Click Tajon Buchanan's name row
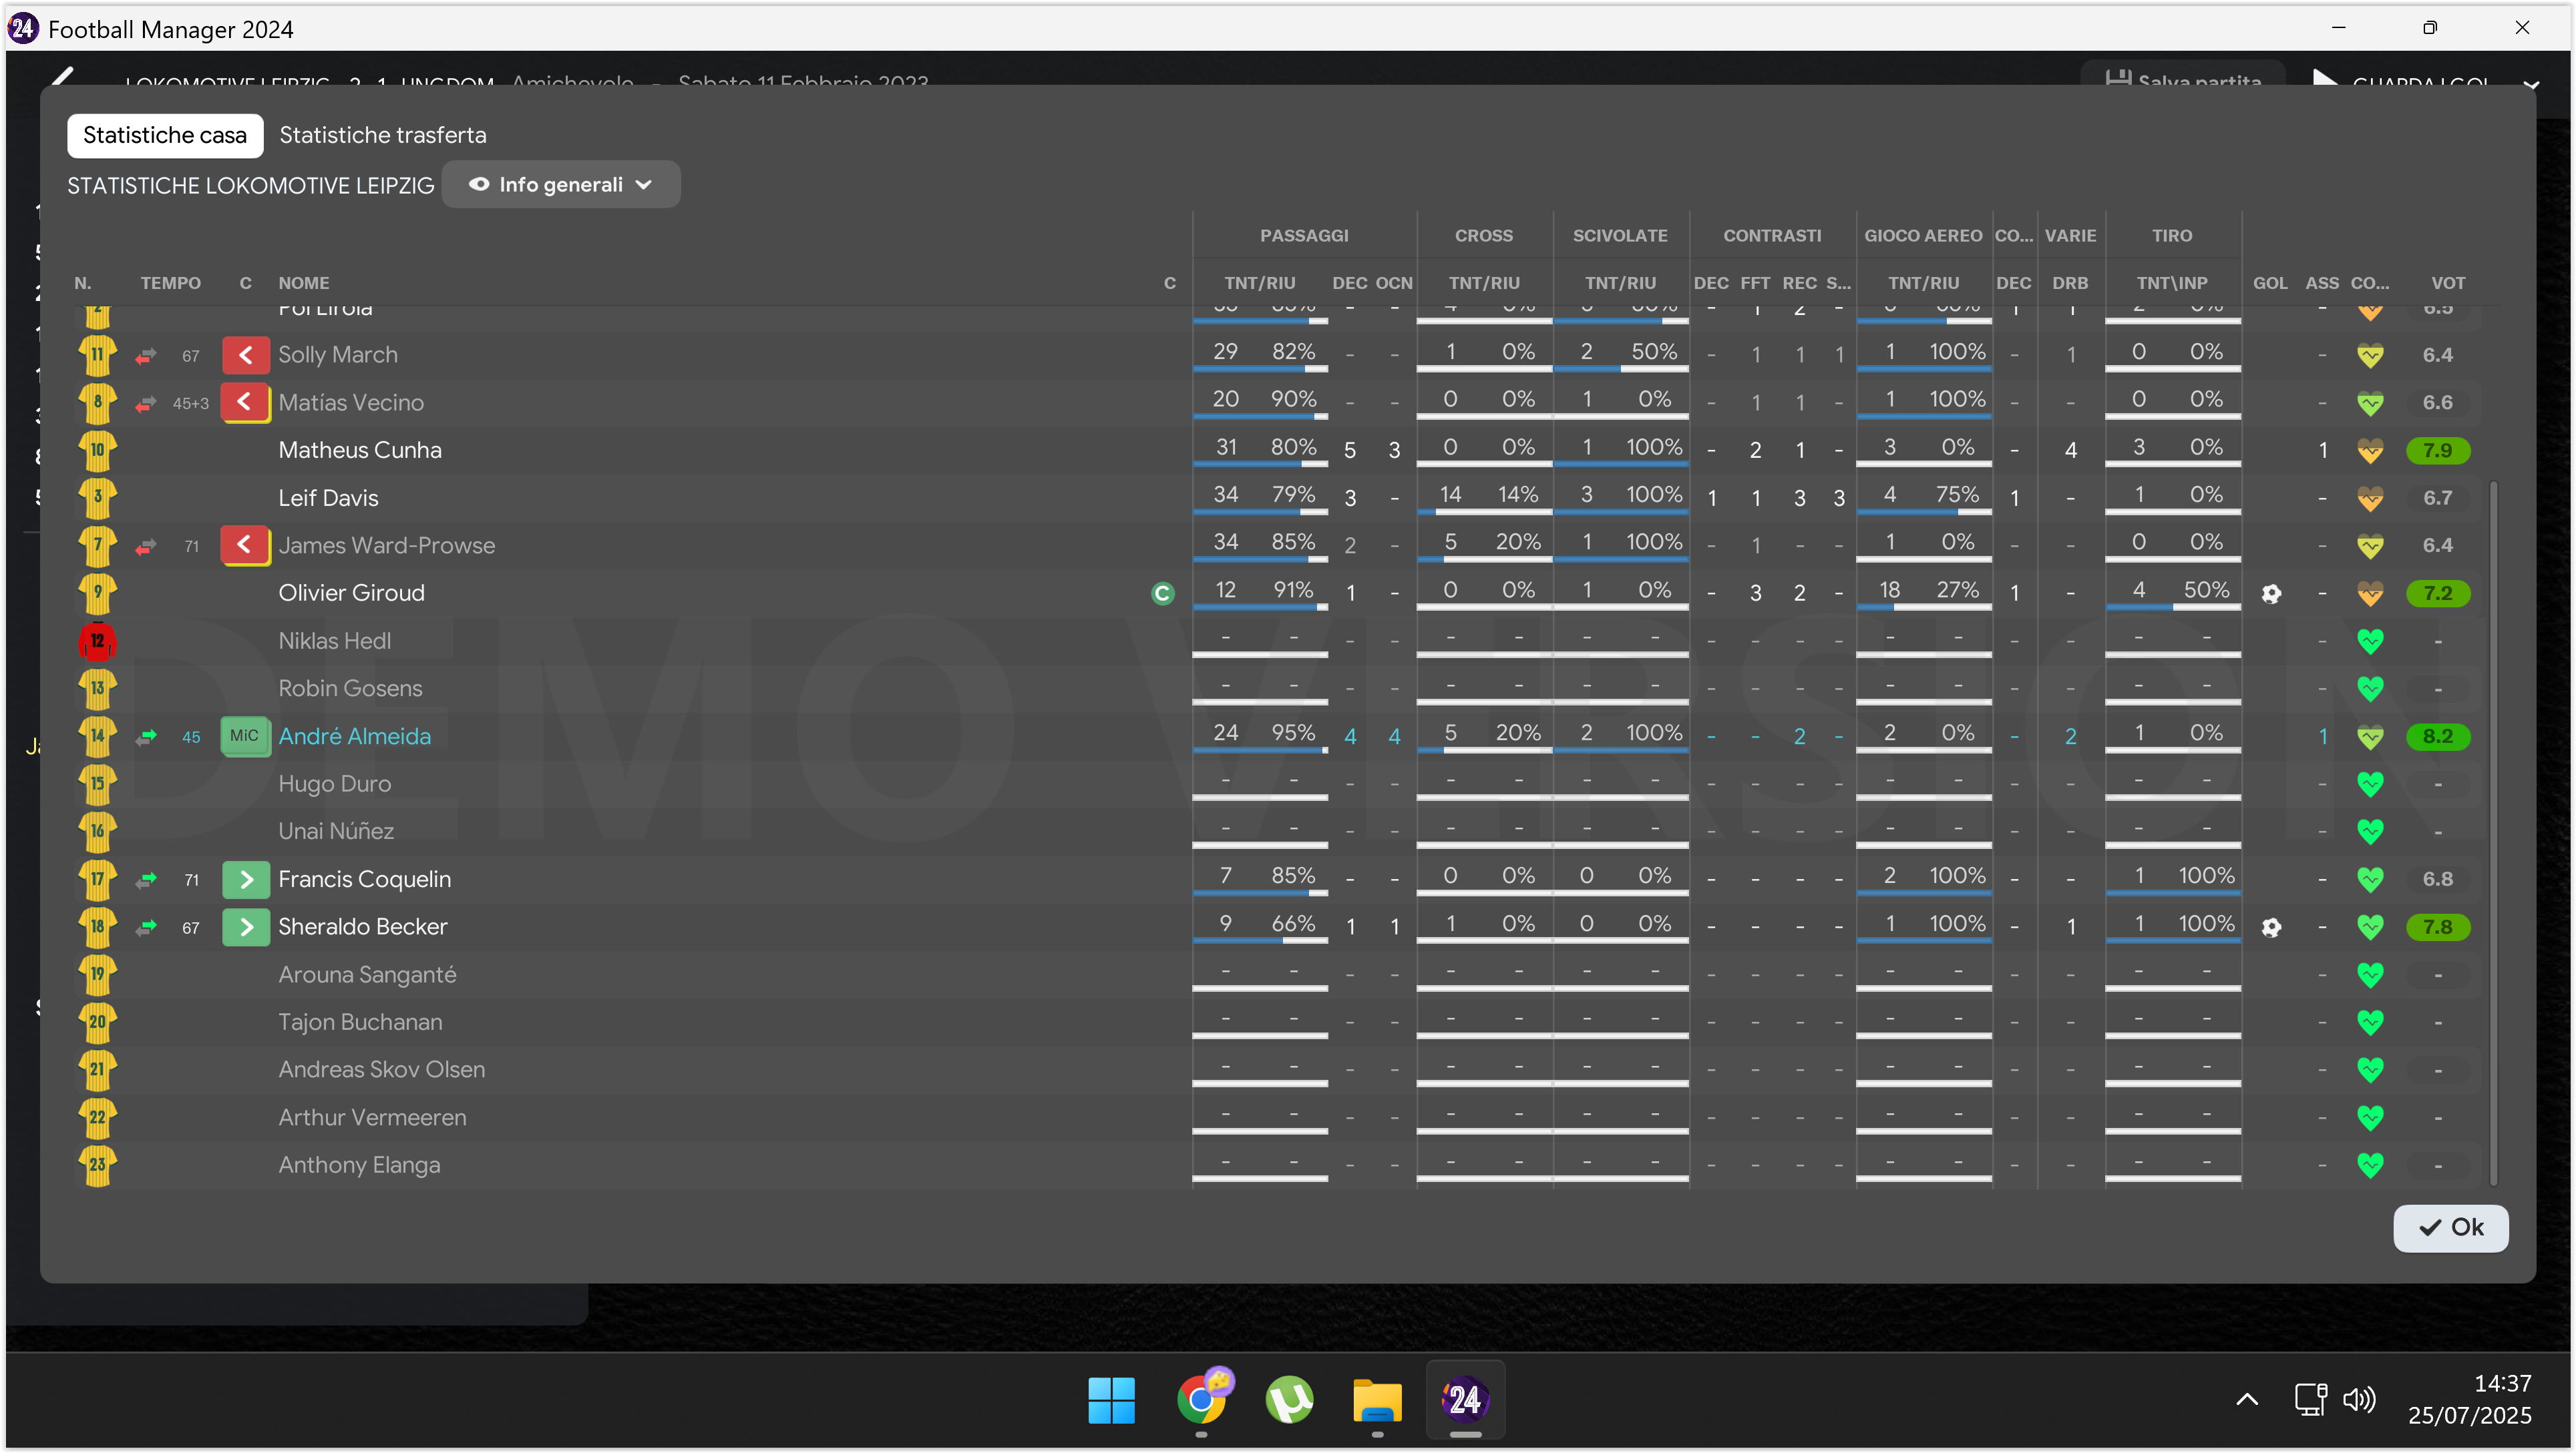The height and width of the screenshot is (1453, 2576). pos(360,1023)
